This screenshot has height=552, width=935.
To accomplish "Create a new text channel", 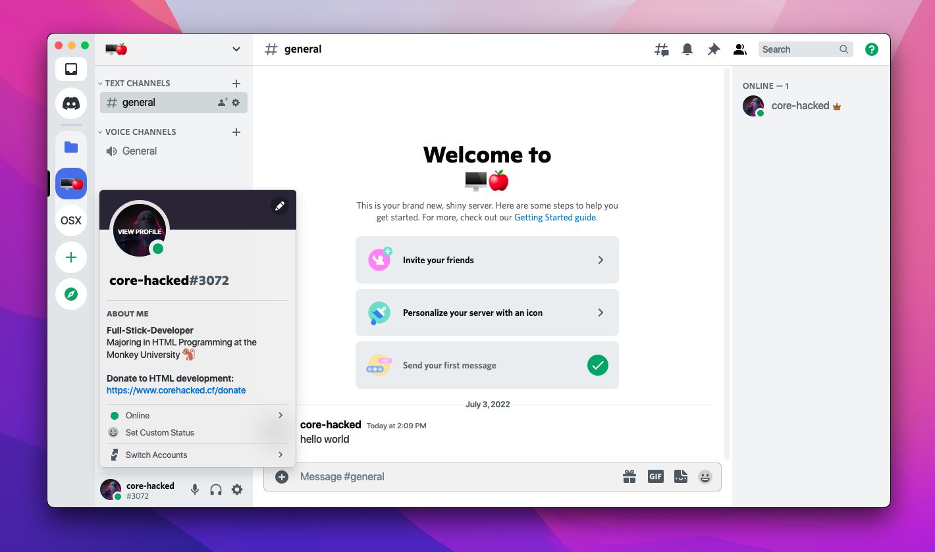I will pyautogui.click(x=236, y=84).
